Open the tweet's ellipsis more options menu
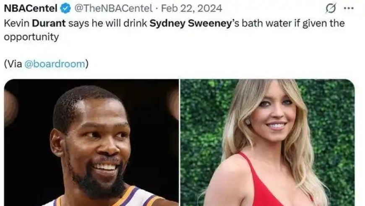Screen dimensions: 365x206 tap(349, 8)
